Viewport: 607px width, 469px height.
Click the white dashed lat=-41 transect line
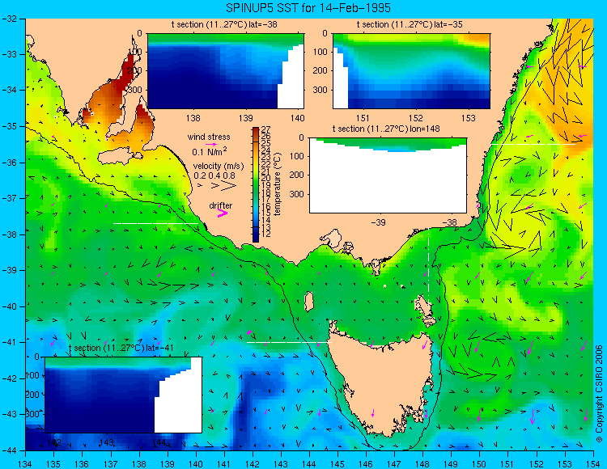pos(290,342)
